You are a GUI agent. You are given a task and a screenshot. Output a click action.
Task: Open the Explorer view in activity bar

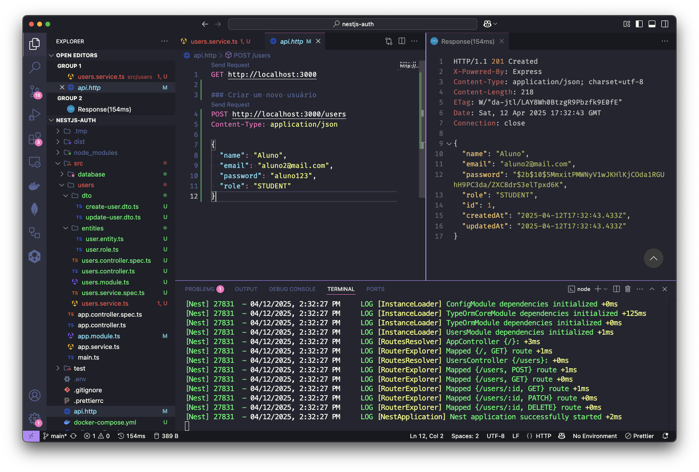[x=35, y=44]
